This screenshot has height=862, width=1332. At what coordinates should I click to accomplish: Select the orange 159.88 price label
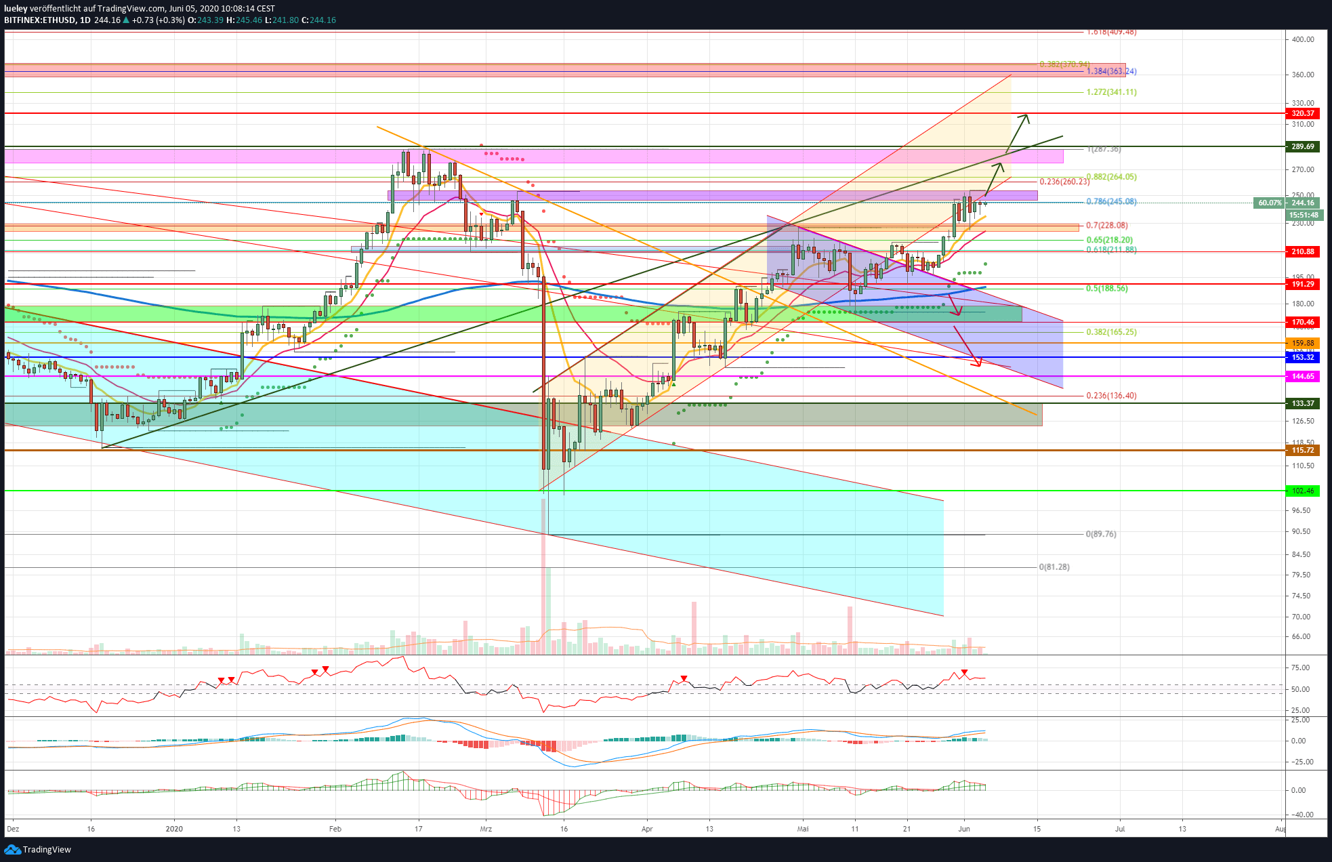1302,344
